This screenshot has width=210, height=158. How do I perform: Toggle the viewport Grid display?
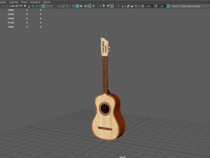(43, 6)
